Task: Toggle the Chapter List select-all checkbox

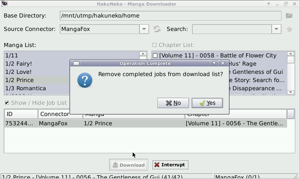Action: tap(154, 45)
